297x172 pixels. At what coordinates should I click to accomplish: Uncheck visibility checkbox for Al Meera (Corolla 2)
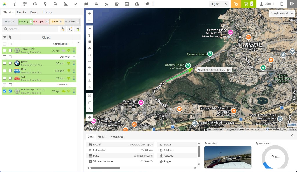[x=5, y=91]
